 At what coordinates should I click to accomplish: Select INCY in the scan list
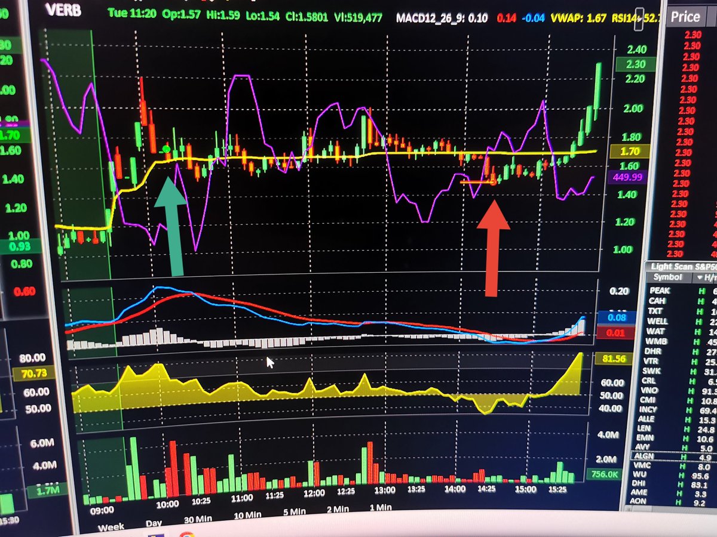tap(648, 409)
